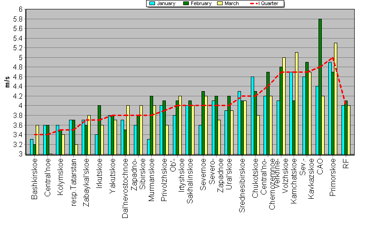Viewport: 365px width, 225px height.
Task: Click the 'Kamchatskoe' axis label
Action: click(294, 181)
